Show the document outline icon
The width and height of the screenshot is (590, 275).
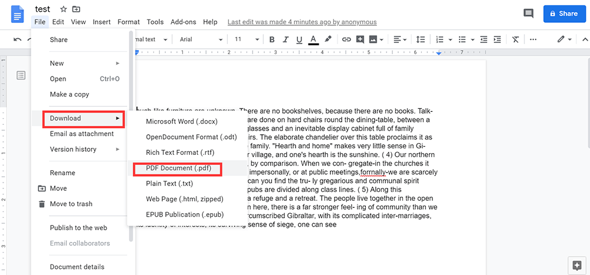pos(21,75)
